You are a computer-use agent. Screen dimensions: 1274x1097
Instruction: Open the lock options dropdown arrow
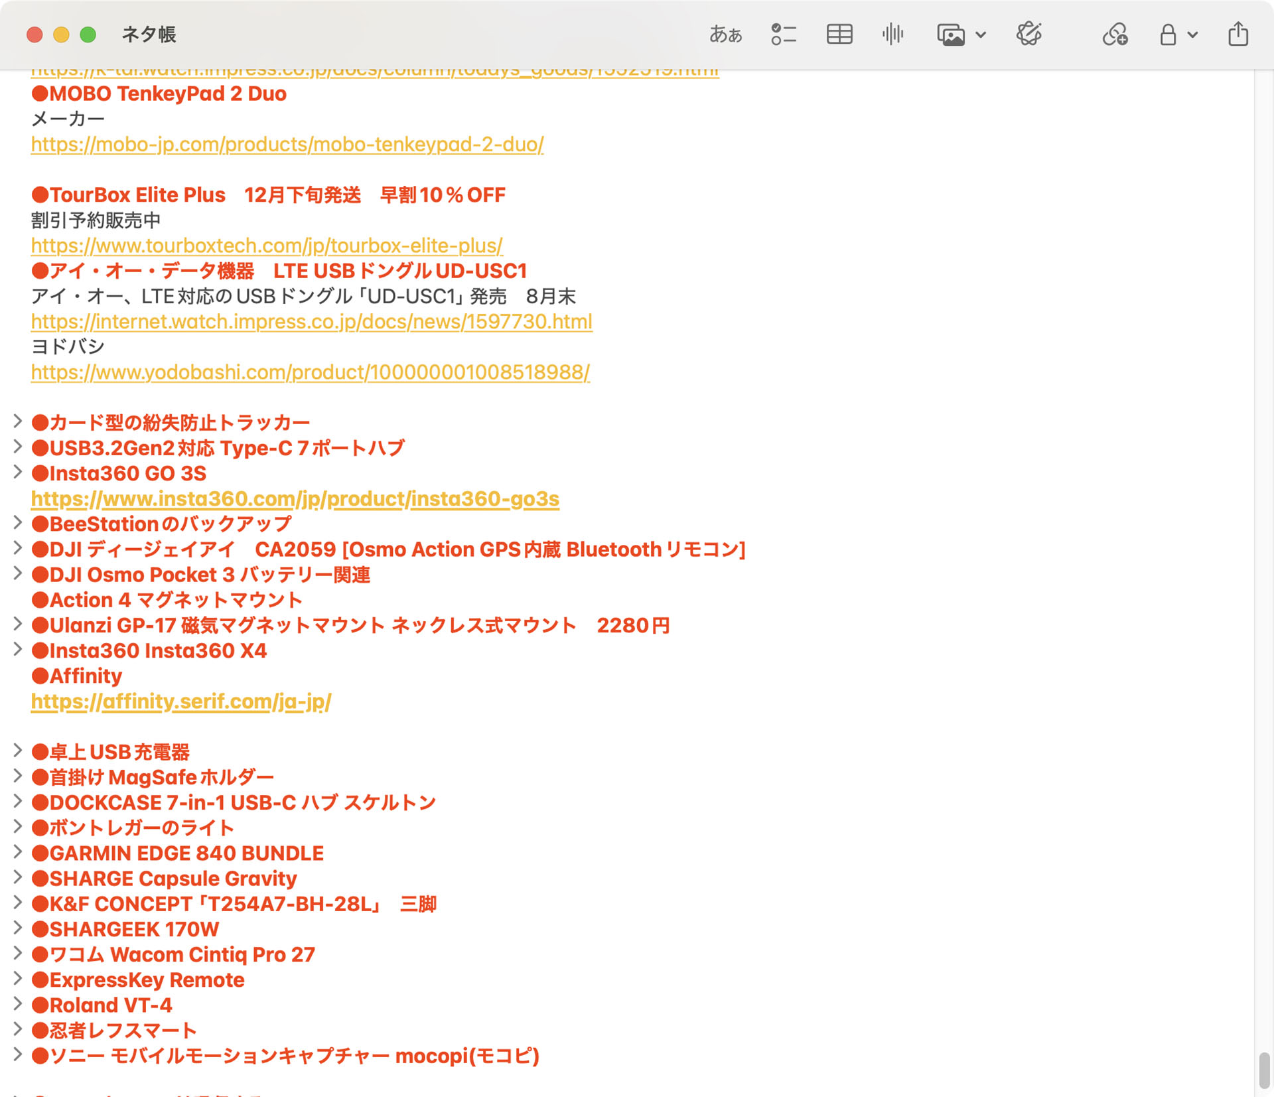[x=1192, y=35]
